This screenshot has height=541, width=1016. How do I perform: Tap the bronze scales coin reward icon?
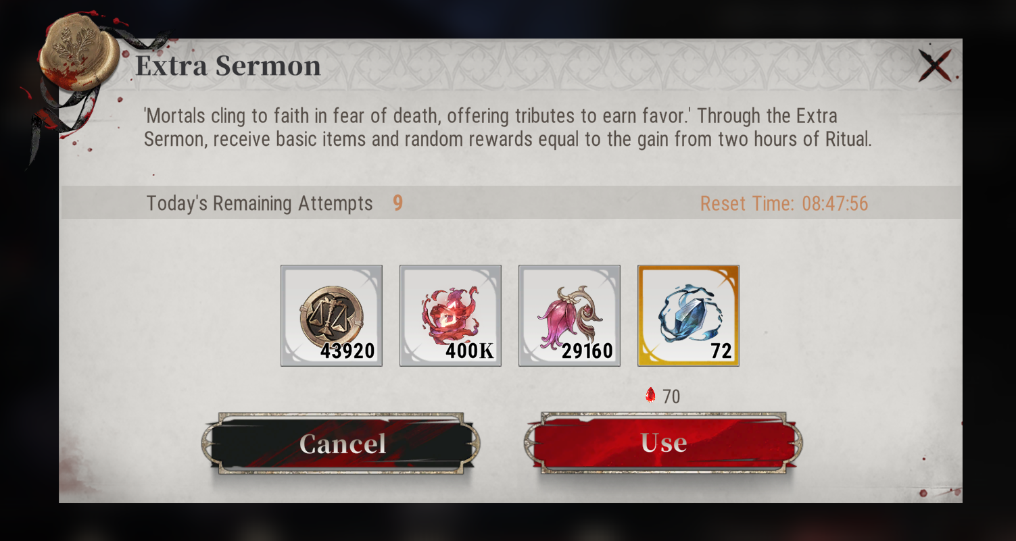coord(331,315)
